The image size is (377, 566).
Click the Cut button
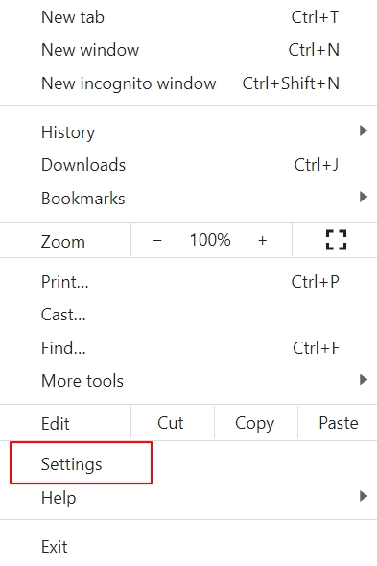(x=173, y=423)
